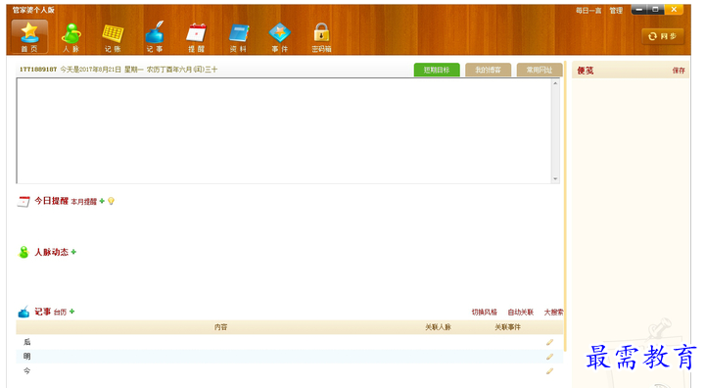Open the 提醒 calendar reminder icon

tap(196, 36)
